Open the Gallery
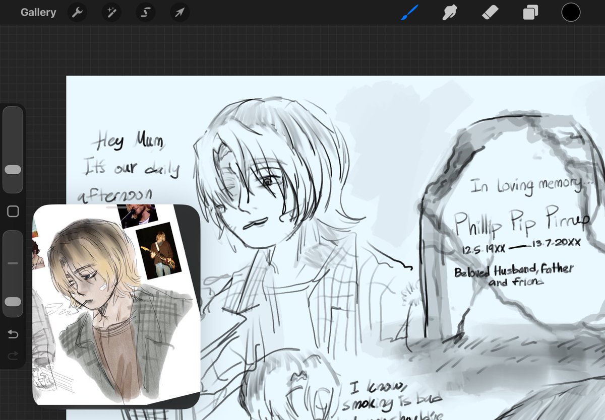The height and width of the screenshot is (420, 605). [x=38, y=13]
